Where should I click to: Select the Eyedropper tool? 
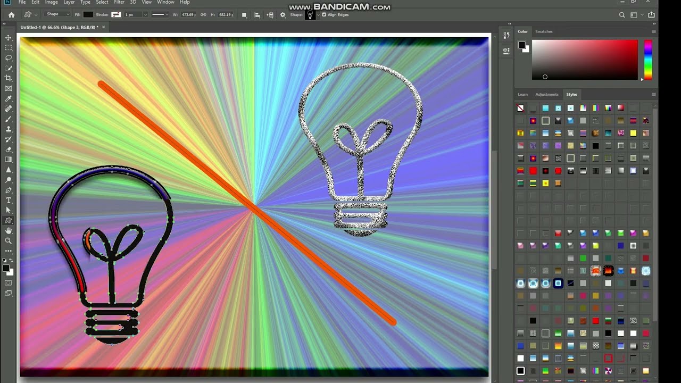coord(9,99)
